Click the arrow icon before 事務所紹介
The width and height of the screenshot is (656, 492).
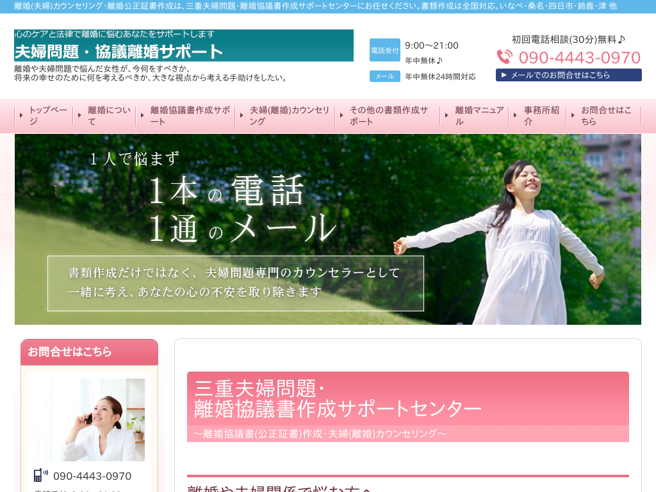tap(515, 115)
